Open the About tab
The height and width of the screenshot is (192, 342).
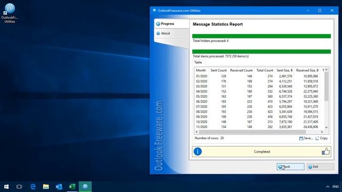[x=172, y=33]
